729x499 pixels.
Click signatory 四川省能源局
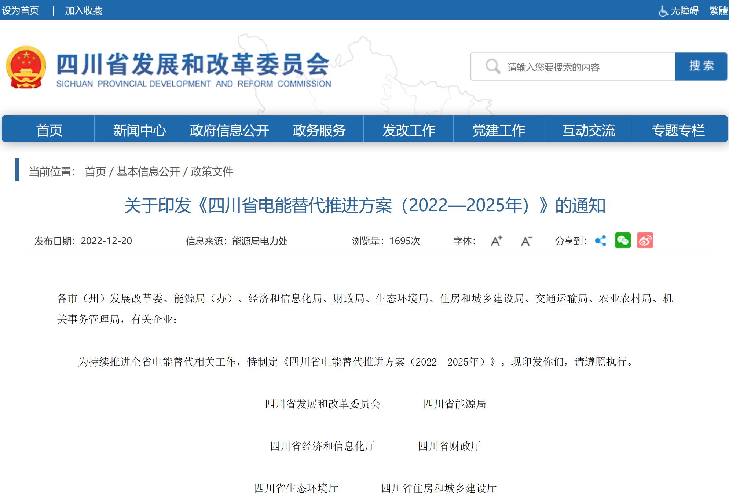[x=455, y=404]
